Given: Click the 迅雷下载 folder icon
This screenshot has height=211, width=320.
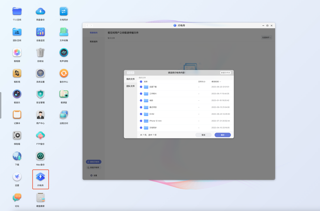Looking at the screenshot, I should [x=146, y=87].
